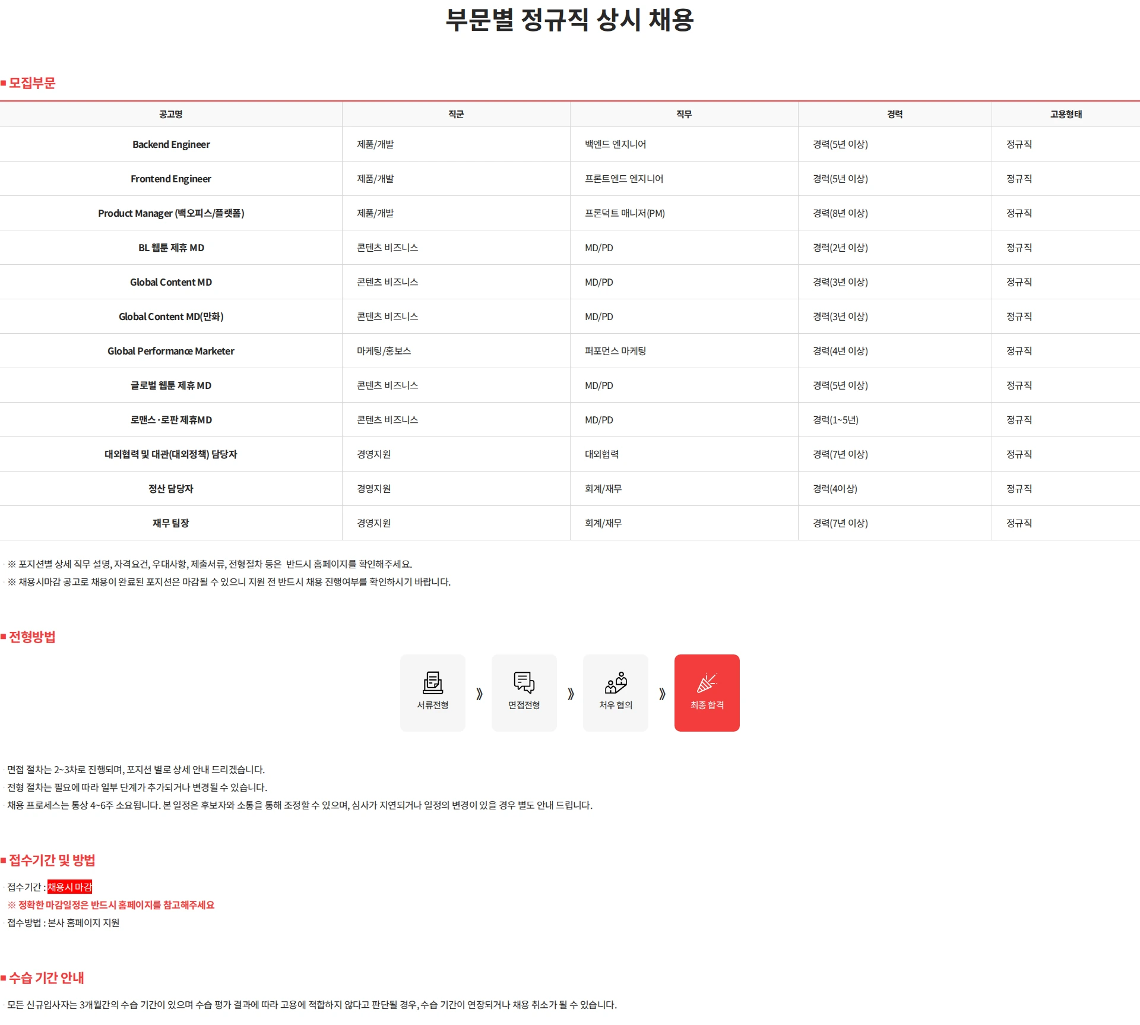The height and width of the screenshot is (1025, 1140).
Task: Click the 면접전형 speech bubble icon
Action: pos(524,682)
